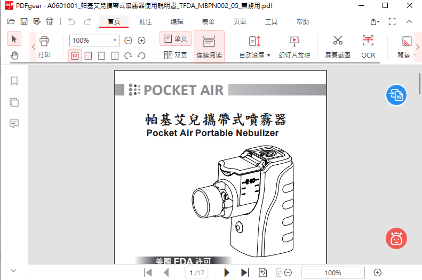Zoom out with minus icon in ribbon
This screenshot has height=280, width=422.
point(128,41)
